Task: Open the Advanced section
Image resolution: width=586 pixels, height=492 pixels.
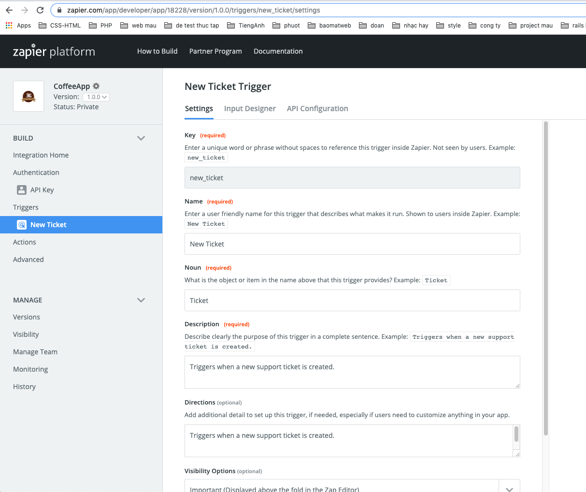Action: tap(29, 260)
